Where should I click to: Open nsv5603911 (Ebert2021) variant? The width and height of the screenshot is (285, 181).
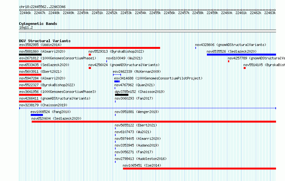(40, 72)
